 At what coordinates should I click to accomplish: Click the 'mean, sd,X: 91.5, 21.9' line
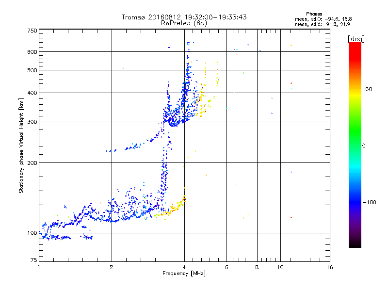pyautogui.click(x=322, y=25)
